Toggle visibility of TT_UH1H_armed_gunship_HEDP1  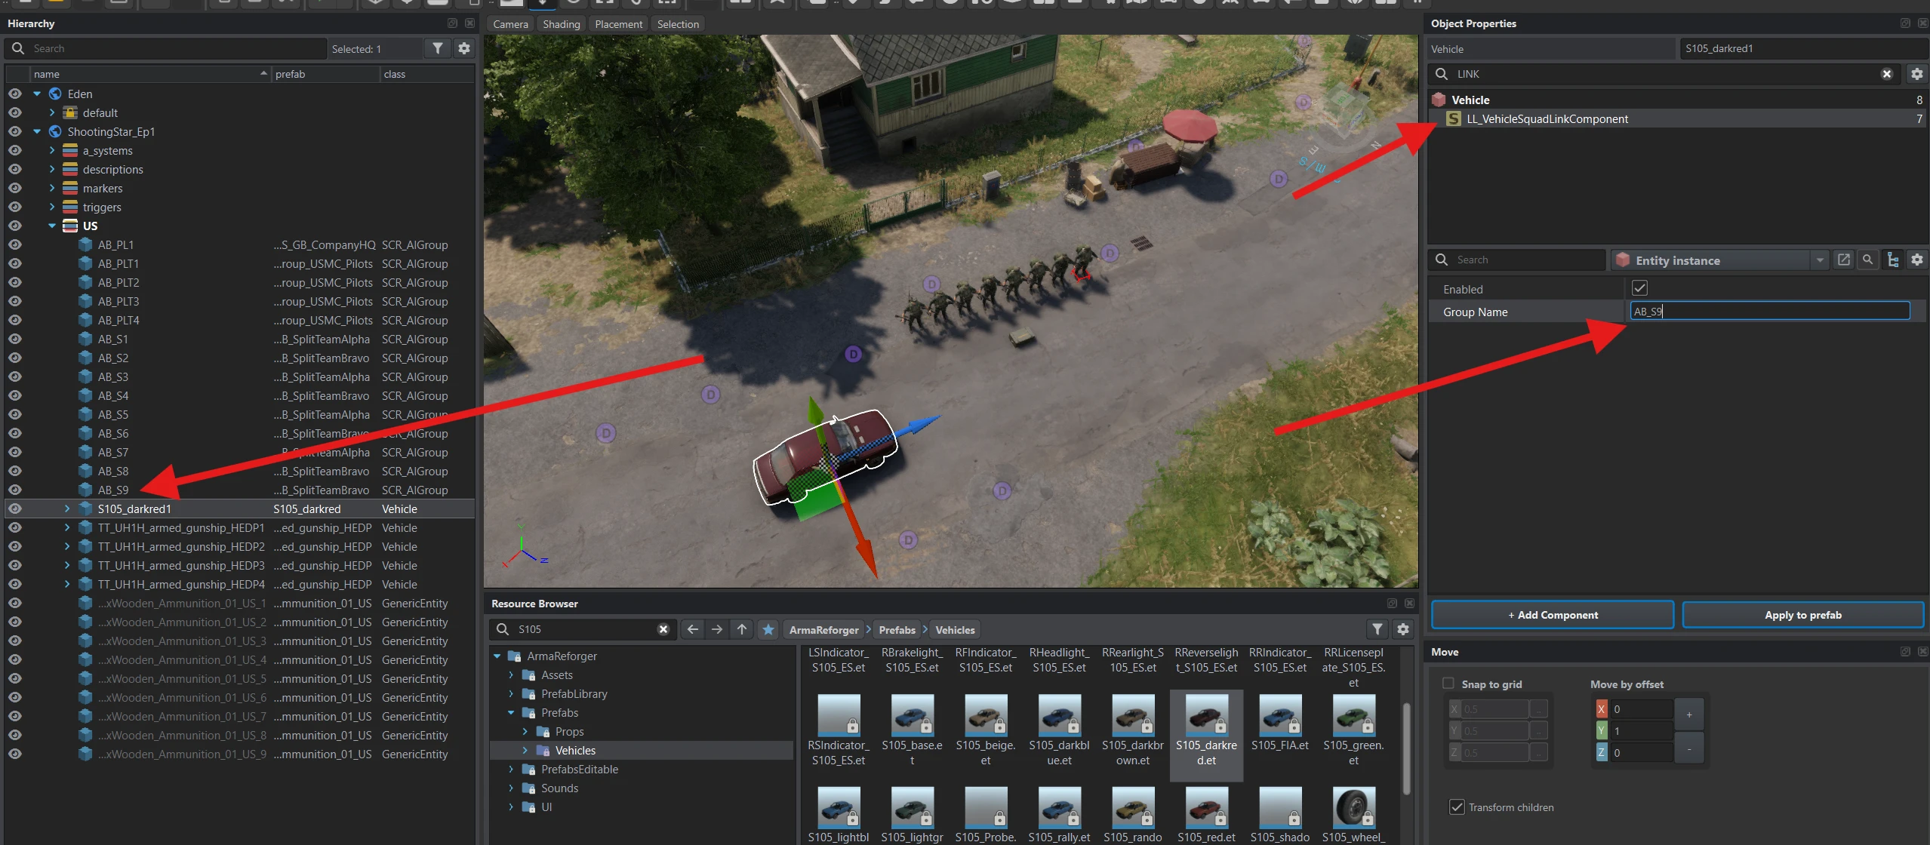[14, 527]
